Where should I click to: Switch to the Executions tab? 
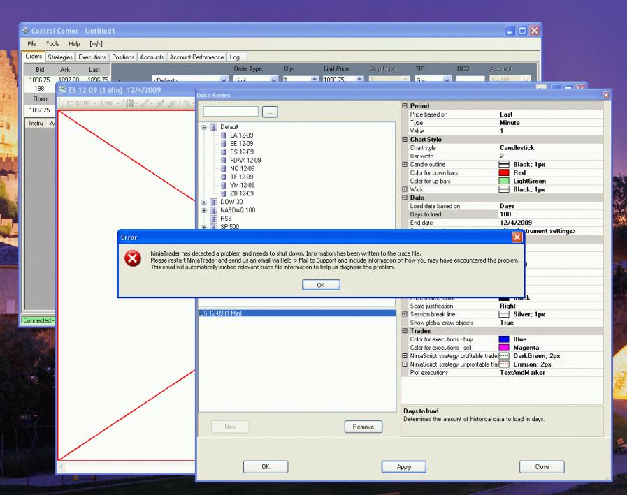[92, 57]
